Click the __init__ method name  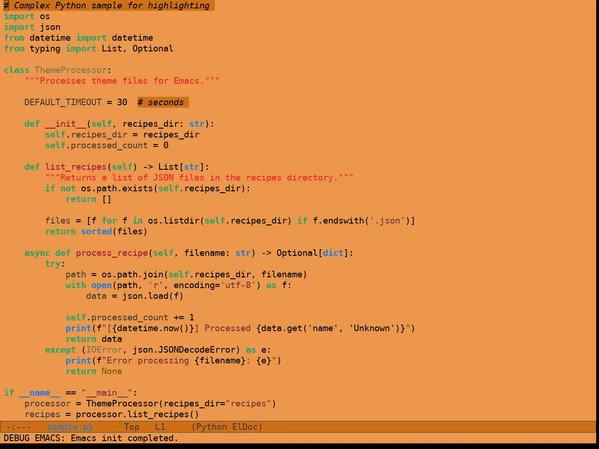coord(66,124)
